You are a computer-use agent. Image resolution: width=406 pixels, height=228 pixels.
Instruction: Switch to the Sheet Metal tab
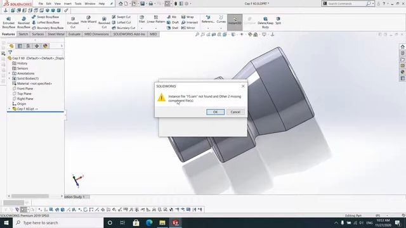point(56,34)
